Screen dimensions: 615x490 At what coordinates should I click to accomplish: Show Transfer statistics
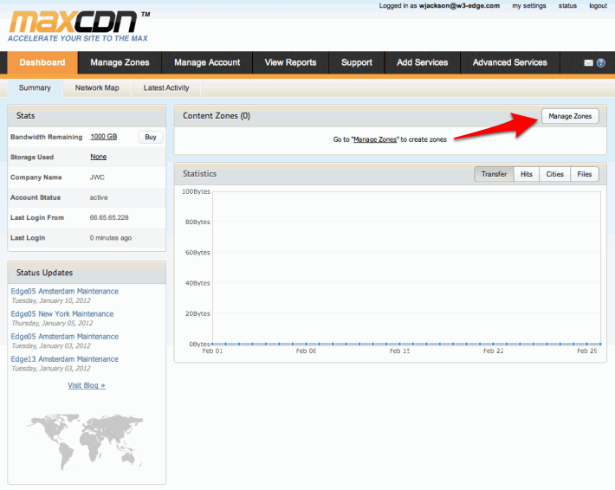coord(494,174)
